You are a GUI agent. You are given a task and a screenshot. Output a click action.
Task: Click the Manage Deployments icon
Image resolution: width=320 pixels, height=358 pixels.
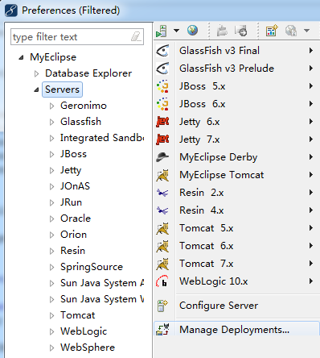(x=162, y=329)
